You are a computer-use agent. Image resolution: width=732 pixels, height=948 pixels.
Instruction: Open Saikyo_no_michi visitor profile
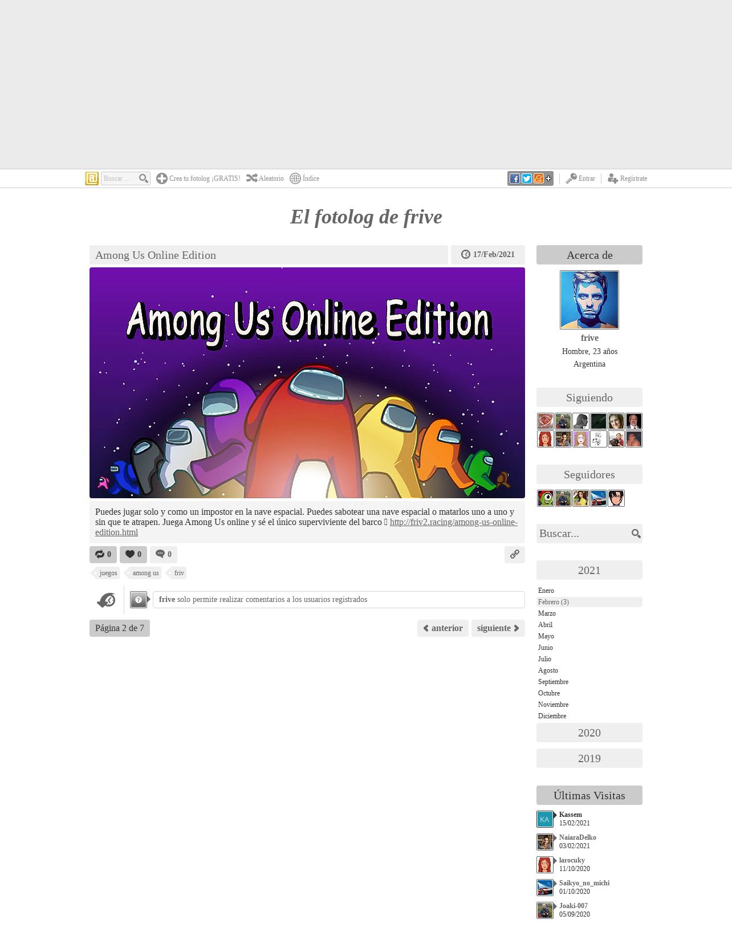pyautogui.click(x=584, y=883)
